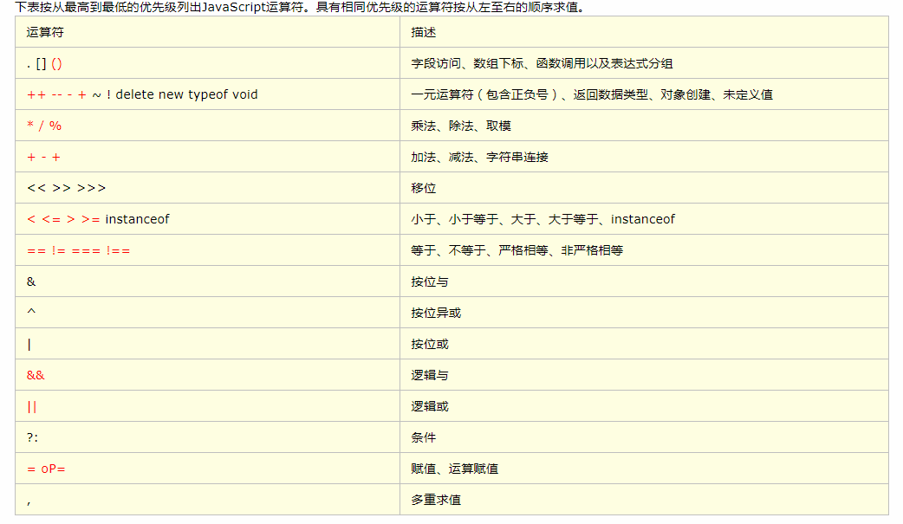
Task: Select the '<< >> >>>' operator cell
Action: [x=207, y=188]
